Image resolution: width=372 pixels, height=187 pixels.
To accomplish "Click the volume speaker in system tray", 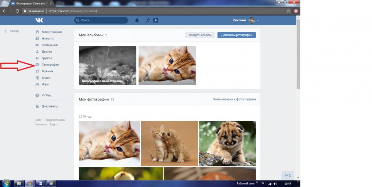I will [275, 184].
